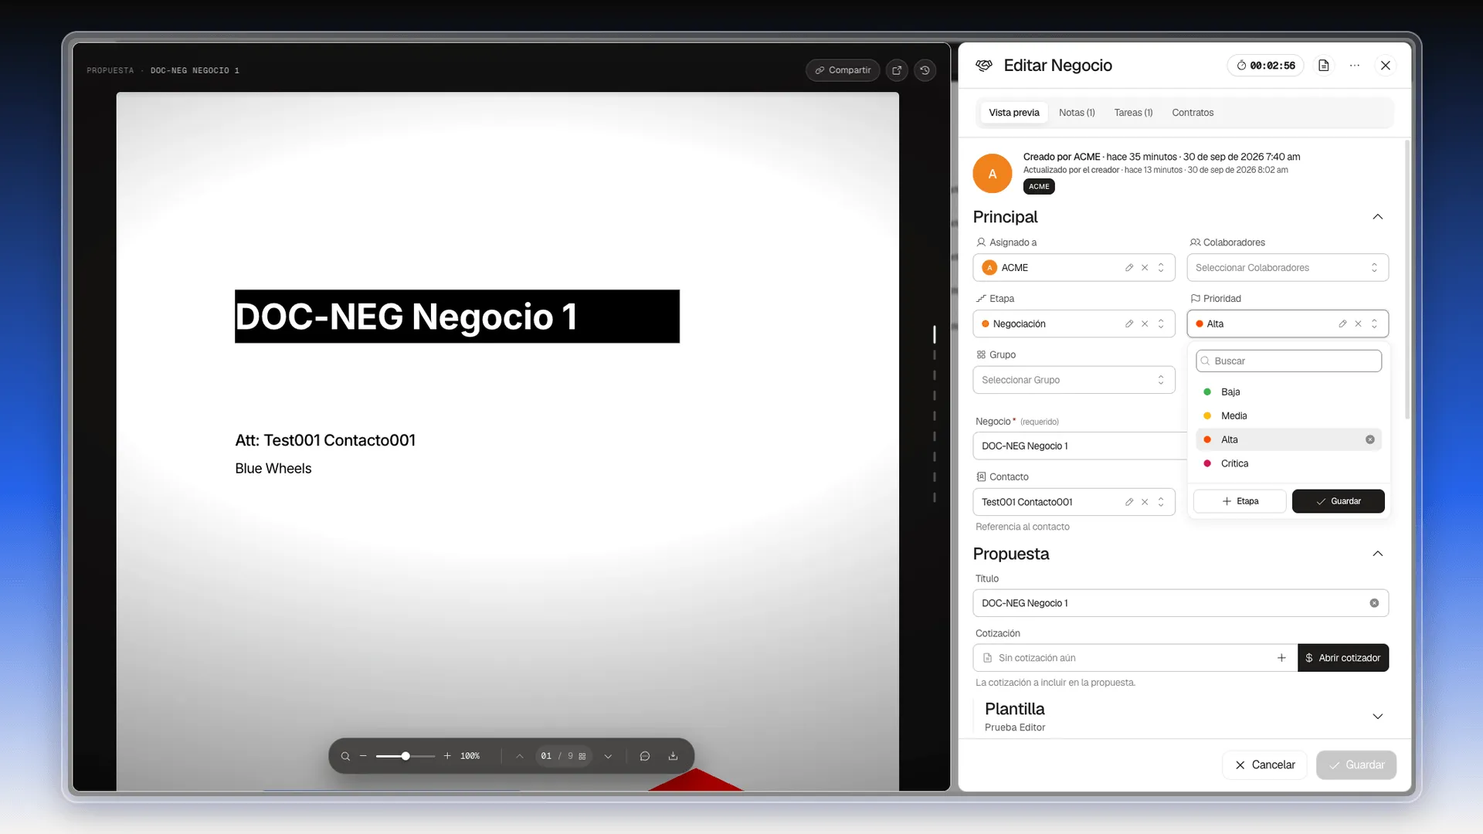Click the zoom in plus icon
Screen dimensions: 1483x834
(447, 756)
